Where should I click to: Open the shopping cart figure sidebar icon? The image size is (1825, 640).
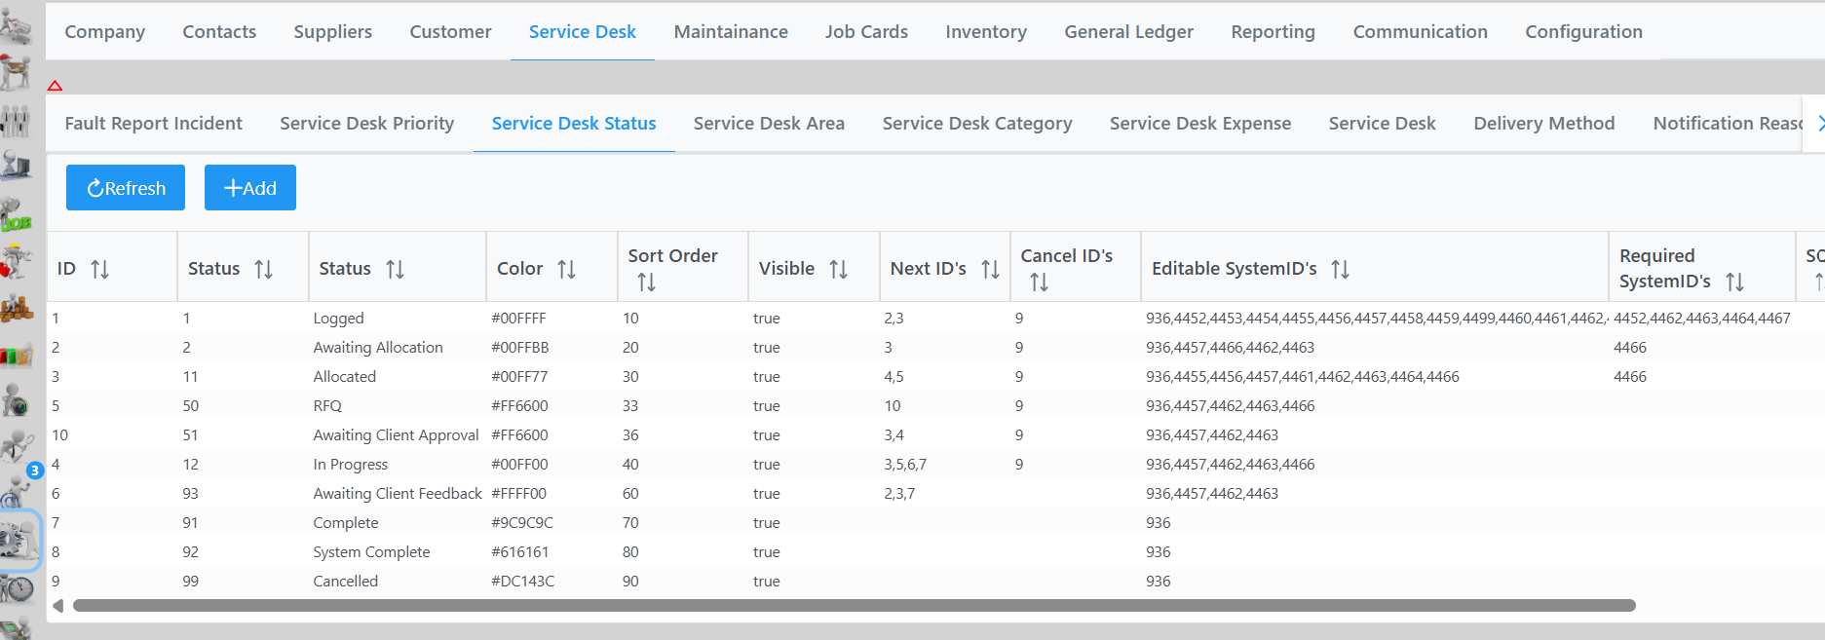pyautogui.click(x=16, y=27)
